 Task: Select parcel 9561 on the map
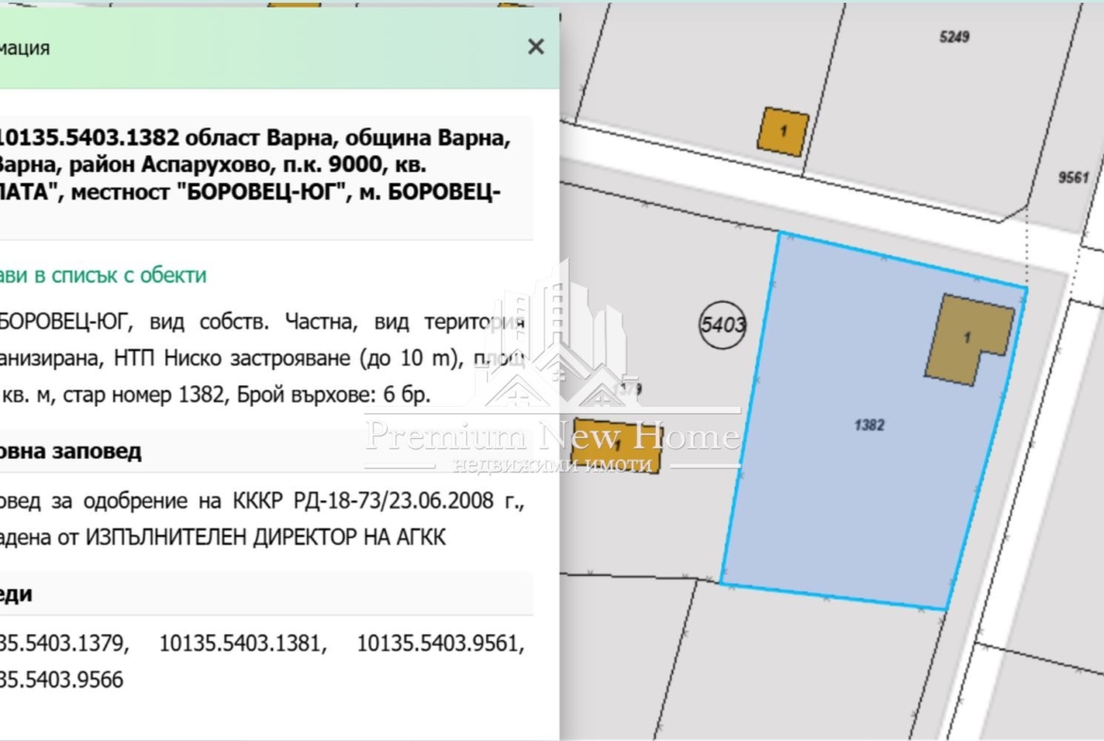tap(1074, 177)
